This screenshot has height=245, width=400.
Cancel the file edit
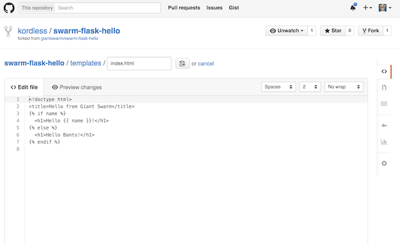tap(206, 64)
